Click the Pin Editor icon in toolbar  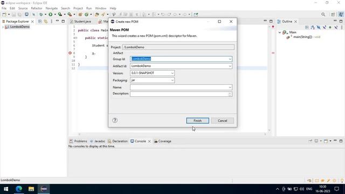point(196,15)
